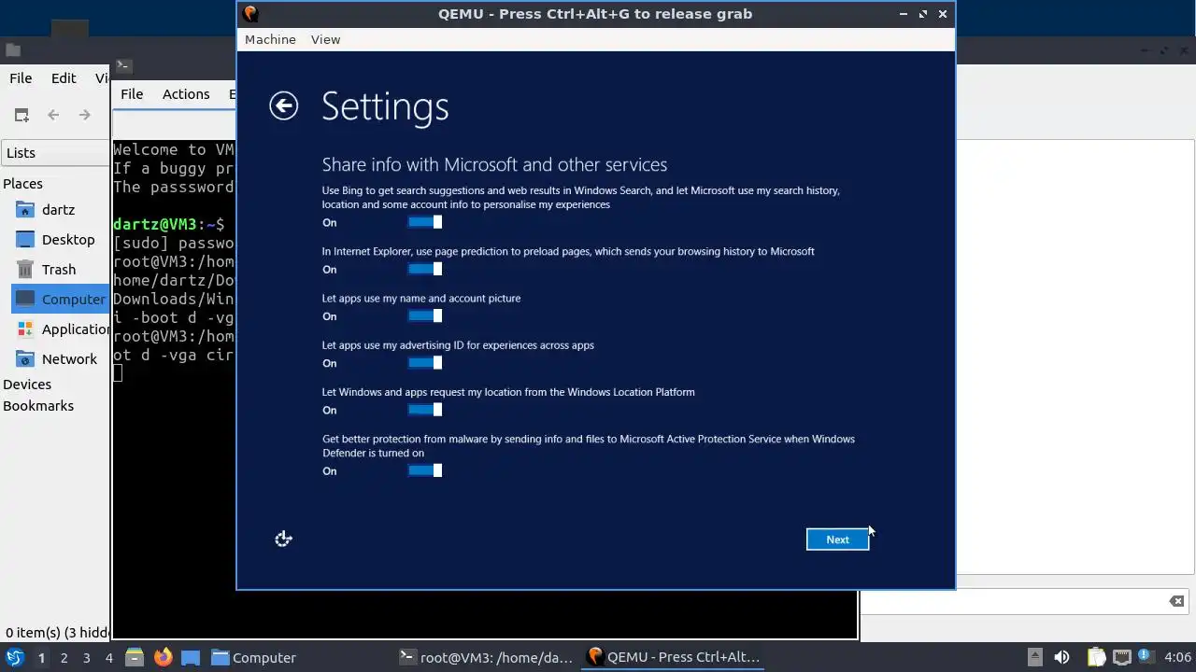Select Computer in Places sidebar
Image resolution: width=1196 pixels, height=672 pixels.
pos(61,300)
